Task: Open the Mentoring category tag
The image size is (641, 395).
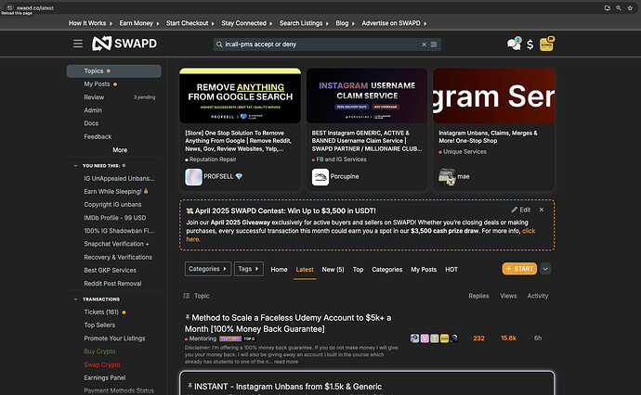Action: tap(201, 338)
